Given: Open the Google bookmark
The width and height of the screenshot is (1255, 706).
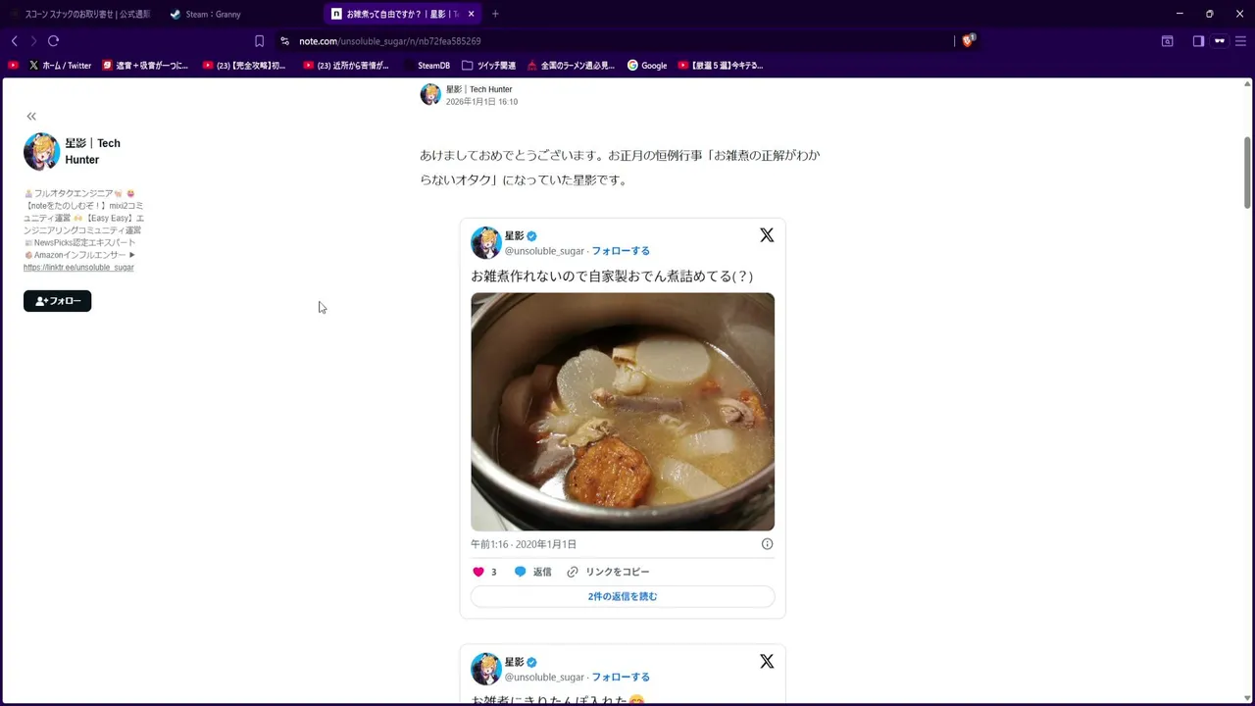Looking at the screenshot, I should tap(647, 66).
